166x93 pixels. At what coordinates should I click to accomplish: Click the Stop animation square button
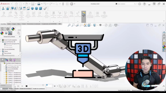[26, 86]
